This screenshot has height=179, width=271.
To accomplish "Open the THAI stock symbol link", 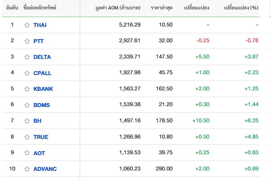I will 40,25.
